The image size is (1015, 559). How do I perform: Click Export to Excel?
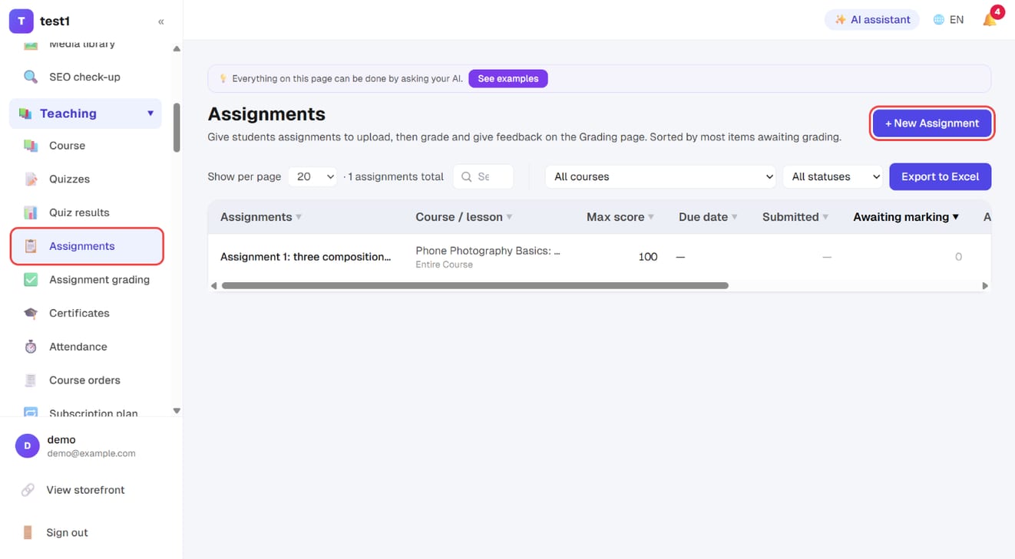click(940, 176)
